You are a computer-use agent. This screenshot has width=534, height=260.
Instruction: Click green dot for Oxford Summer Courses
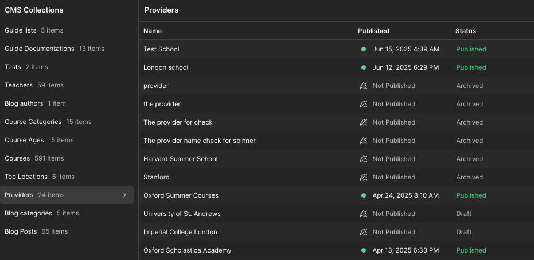(364, 195)
